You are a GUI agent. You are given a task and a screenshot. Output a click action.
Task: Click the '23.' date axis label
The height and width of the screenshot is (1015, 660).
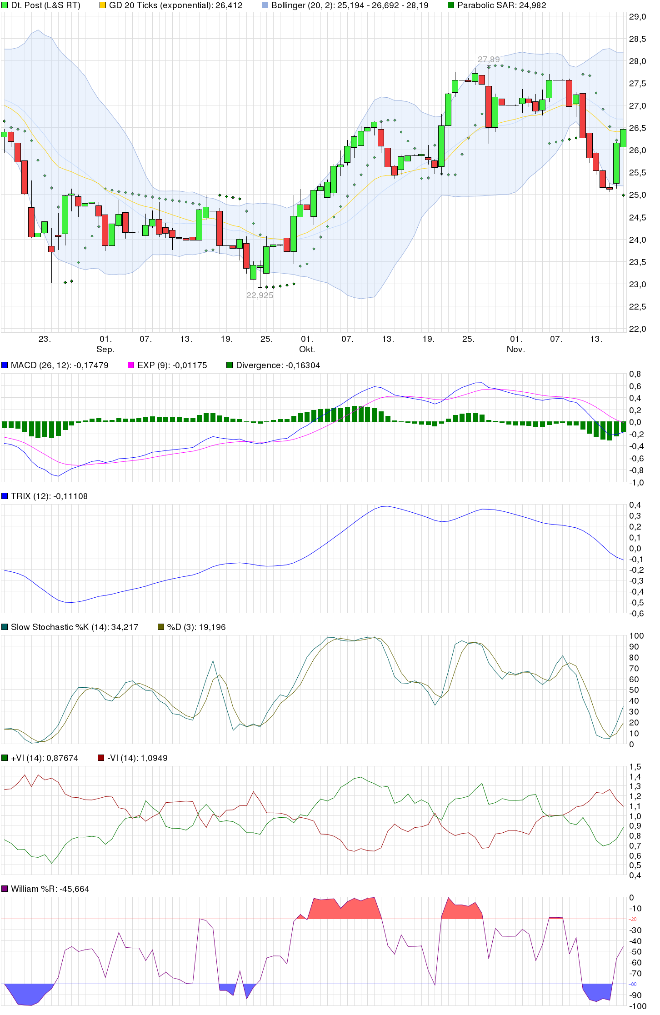click(45, 339)
